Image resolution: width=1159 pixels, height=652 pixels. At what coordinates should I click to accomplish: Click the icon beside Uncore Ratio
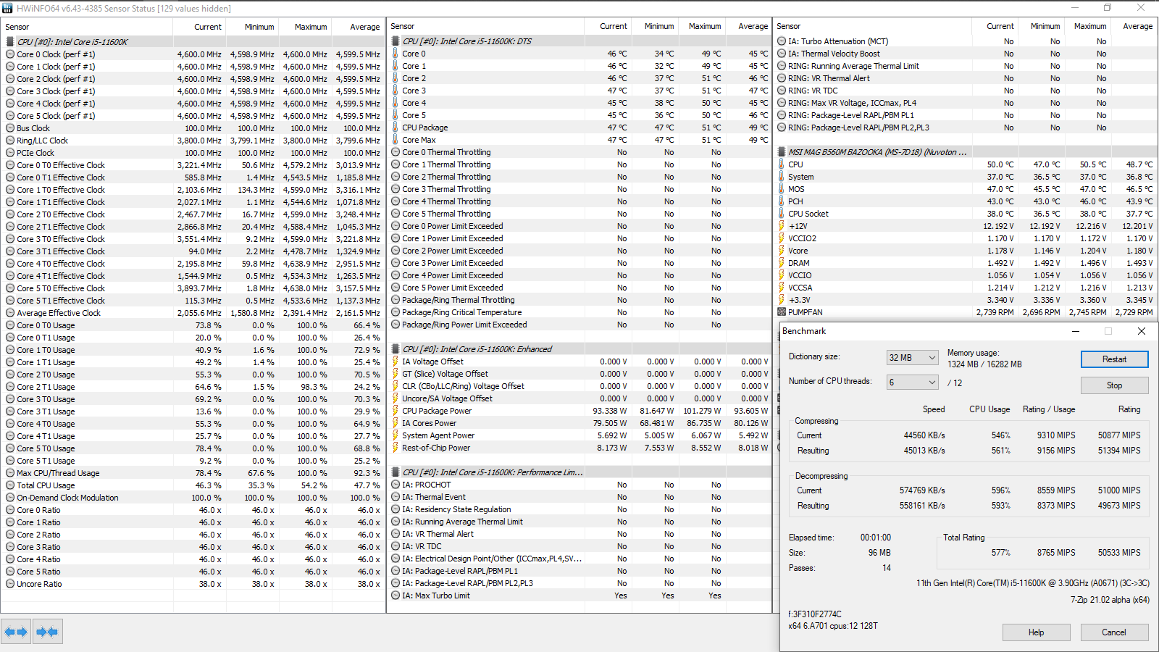pyautogui.click(x=10, y=584)
